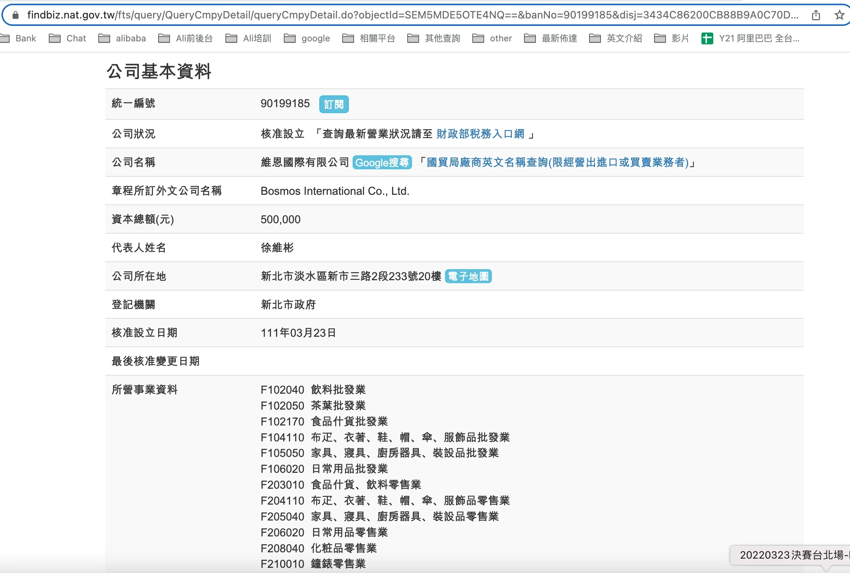850x573 pixels.
Task: Bookmark page with the star icon
Action: pyautogui.click(x=839, y=15)
